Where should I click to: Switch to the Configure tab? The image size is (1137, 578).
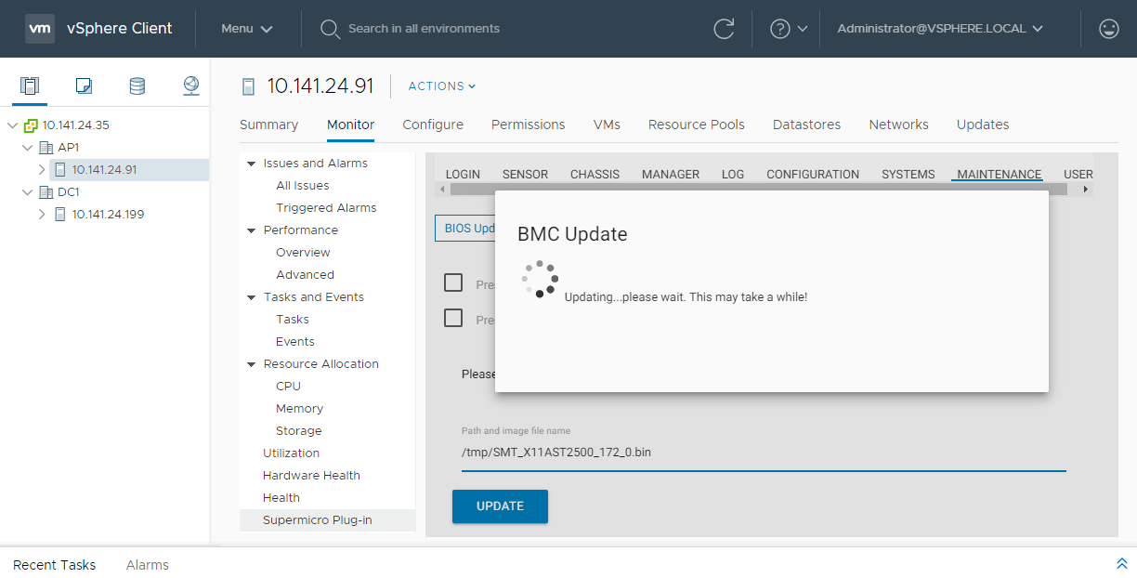tap(432, 125)
